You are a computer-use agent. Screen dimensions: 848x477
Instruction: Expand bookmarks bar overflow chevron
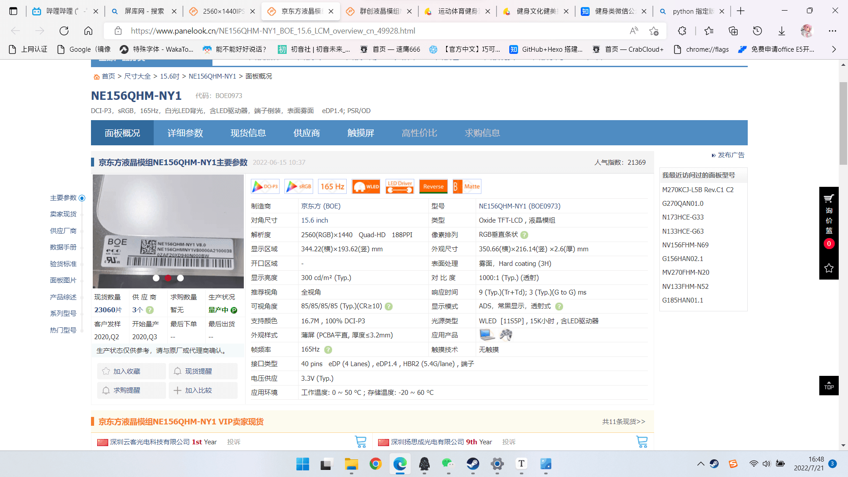[x=834, y=49]
